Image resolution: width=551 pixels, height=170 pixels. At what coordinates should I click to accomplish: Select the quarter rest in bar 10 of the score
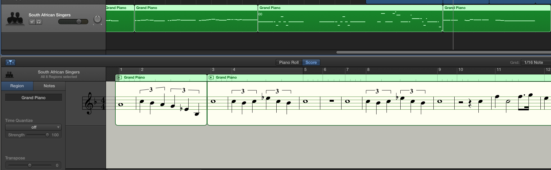[470, 103]
